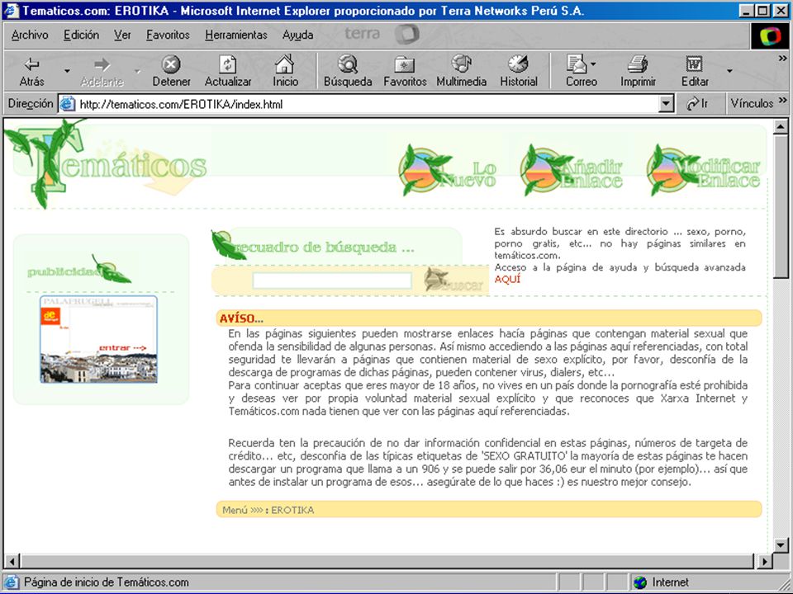Click the Internet zone globe icon
793x594 pixels.
pyautogui.click(x=639, y=582)
